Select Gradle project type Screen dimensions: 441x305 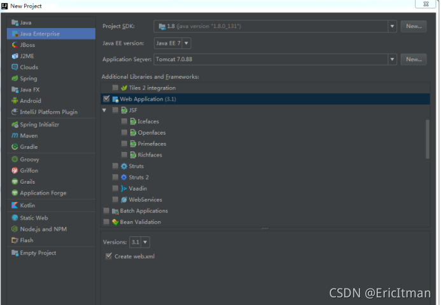[x=51, y=147]
